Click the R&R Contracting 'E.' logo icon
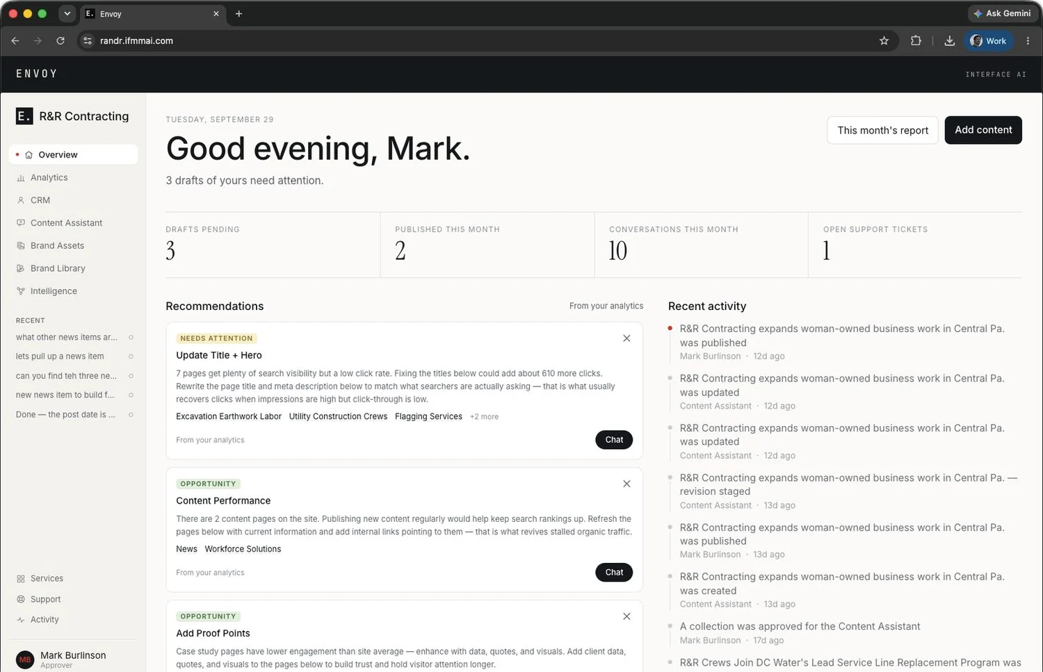The height and width of the screenshot is (672, 1043). click(x=24, y=116)
